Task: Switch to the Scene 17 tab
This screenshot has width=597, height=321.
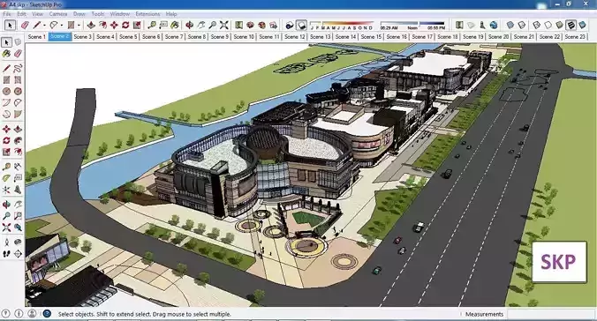Action: click(x=422, y=36)
